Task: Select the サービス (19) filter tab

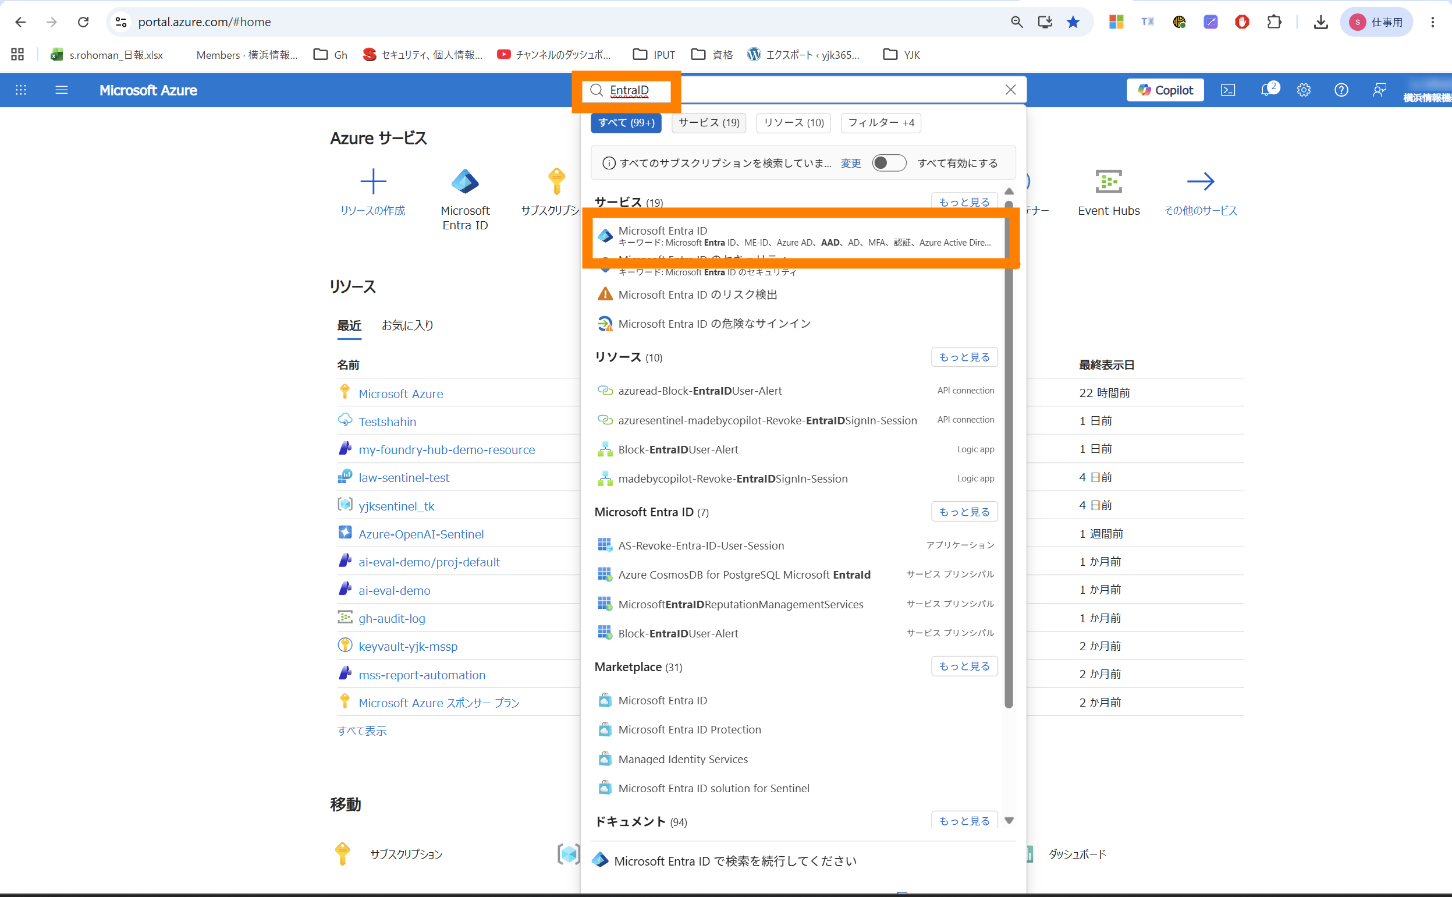Action: coord(709,123)
